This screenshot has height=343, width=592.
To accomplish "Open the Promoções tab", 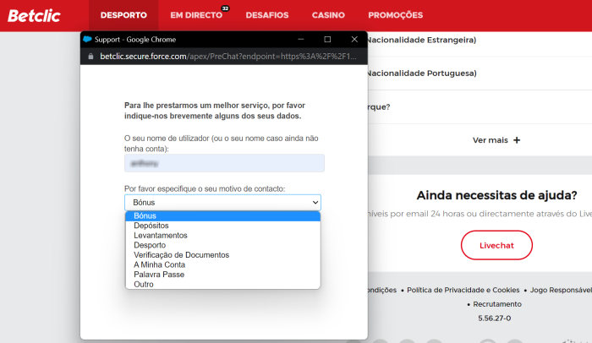I will (x=395, y=15).
